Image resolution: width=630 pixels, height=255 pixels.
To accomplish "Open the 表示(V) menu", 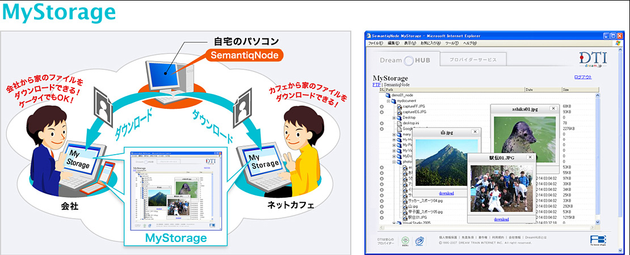I will point(410,43).
